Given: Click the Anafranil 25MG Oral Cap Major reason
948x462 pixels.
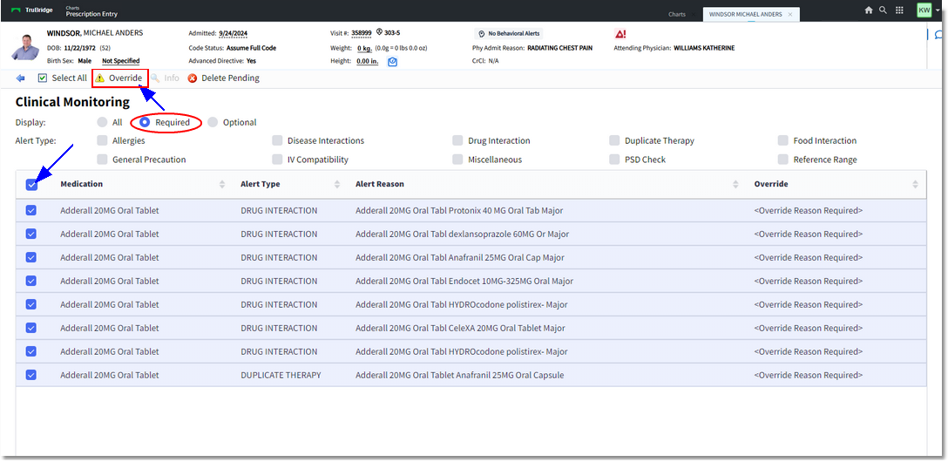Looking at the screenshot, I should pos(459,258).
